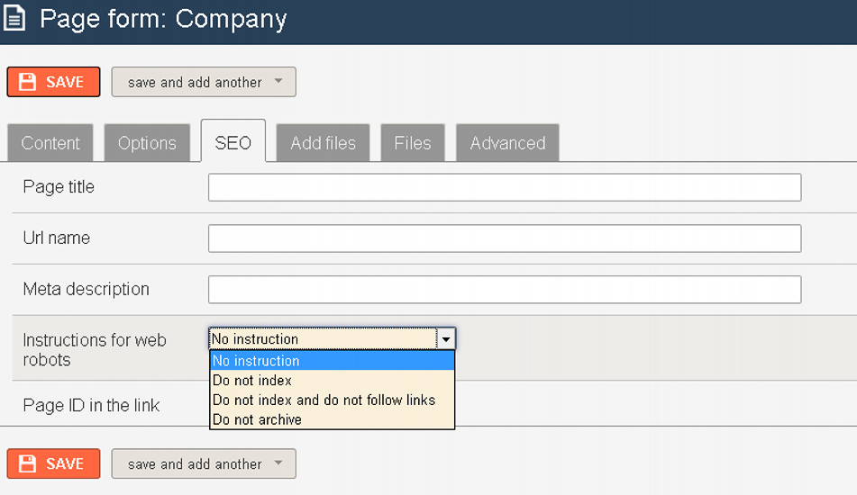The image size is (857, 495).
Task: Switch to the Advanced tab
Action: click(x=507, y=143)
